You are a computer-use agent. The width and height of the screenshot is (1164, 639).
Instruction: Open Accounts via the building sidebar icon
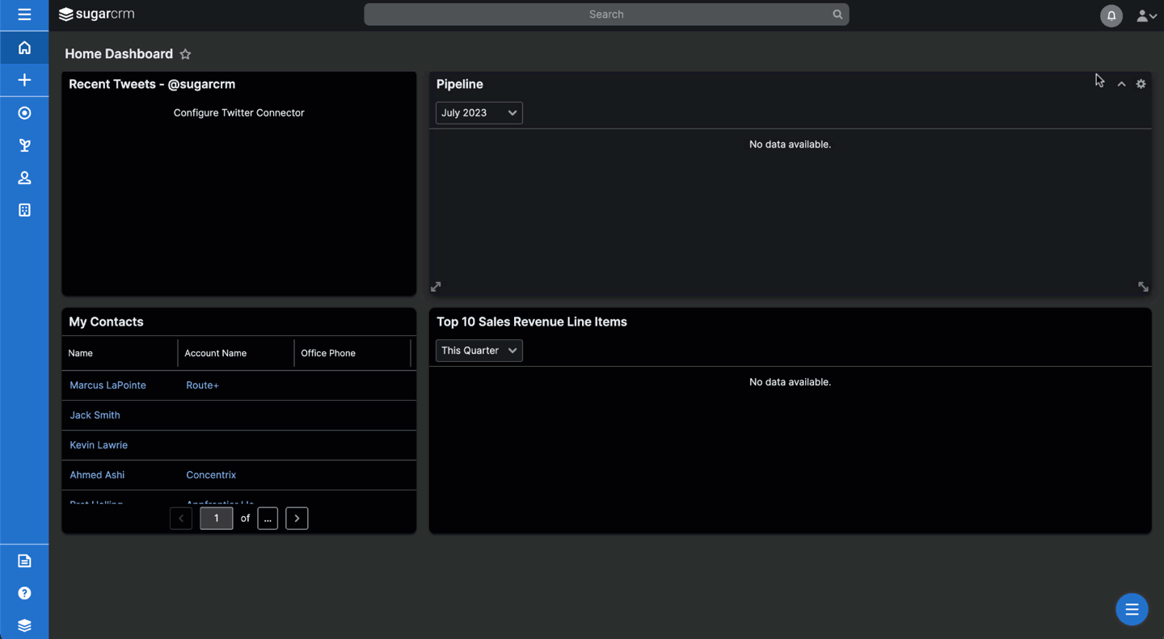coord(24,210)
